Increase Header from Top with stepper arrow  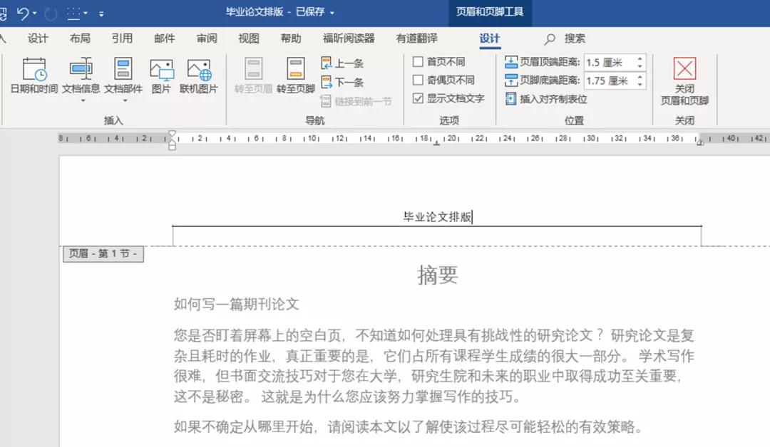pos(640,58)
